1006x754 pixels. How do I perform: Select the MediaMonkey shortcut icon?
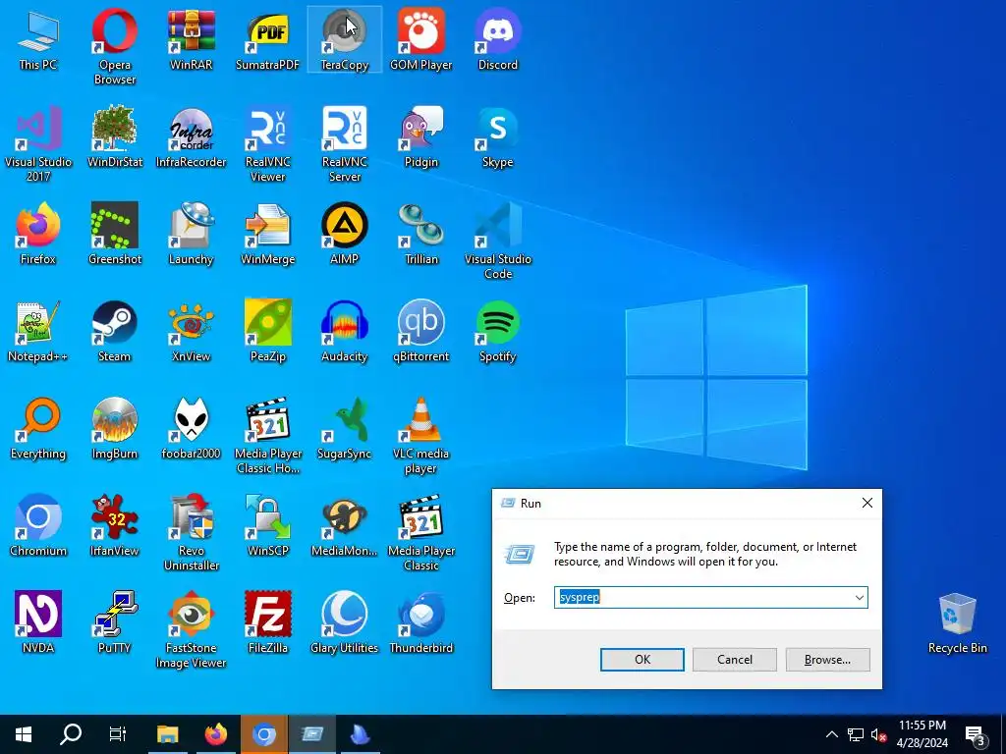coord(345,527)
